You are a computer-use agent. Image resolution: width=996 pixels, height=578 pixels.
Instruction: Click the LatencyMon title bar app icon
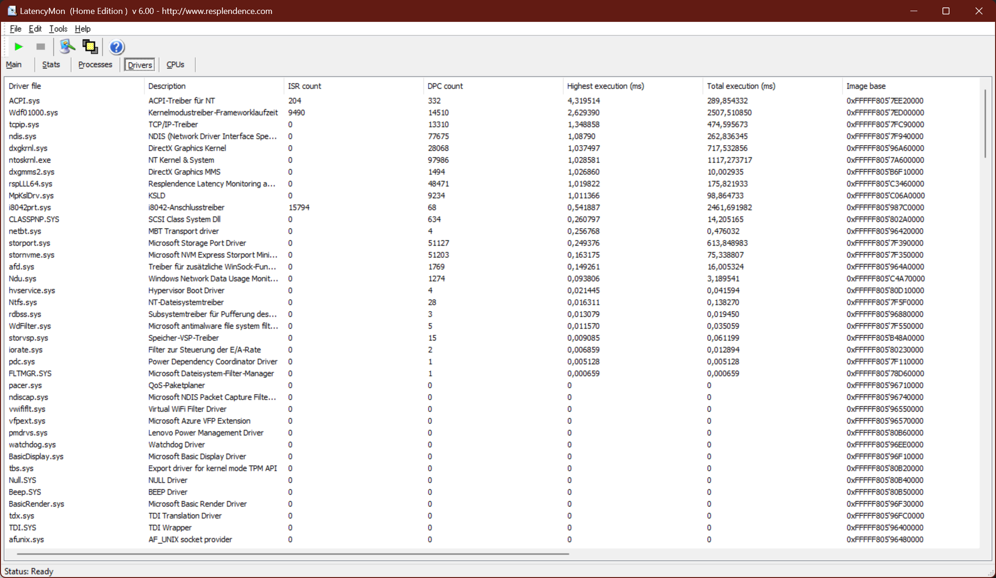click(11, 11)
